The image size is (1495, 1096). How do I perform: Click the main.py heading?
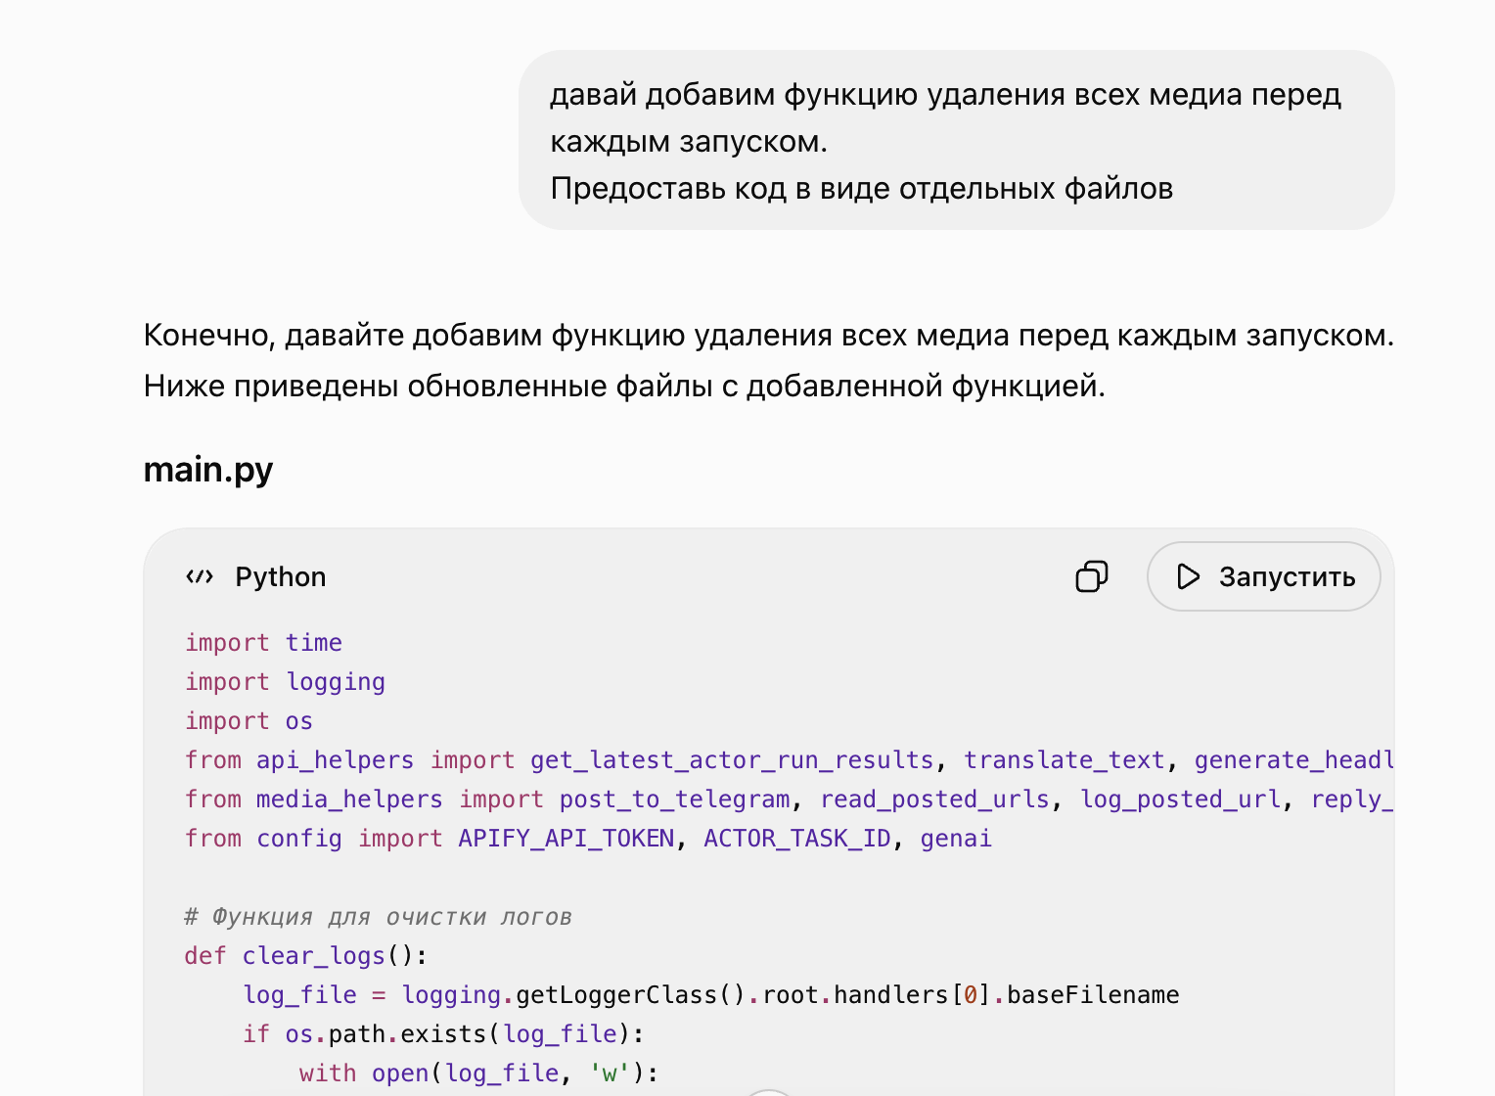(208, 470)
